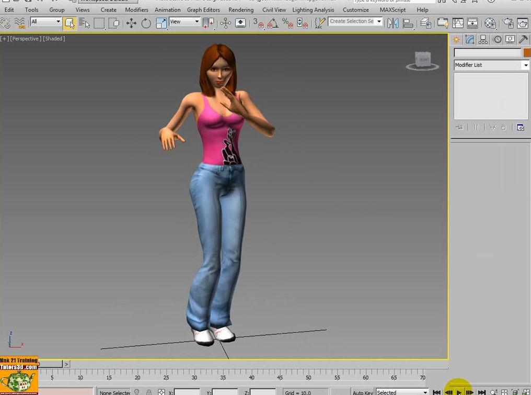Open Select by Name dialog
531x395 pixels.
click(84, 24)
